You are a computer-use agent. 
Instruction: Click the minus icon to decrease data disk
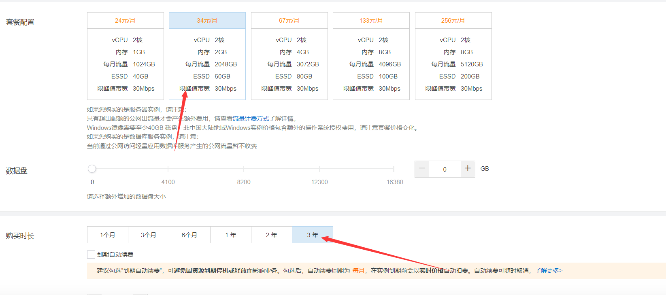tap(422, 169)
